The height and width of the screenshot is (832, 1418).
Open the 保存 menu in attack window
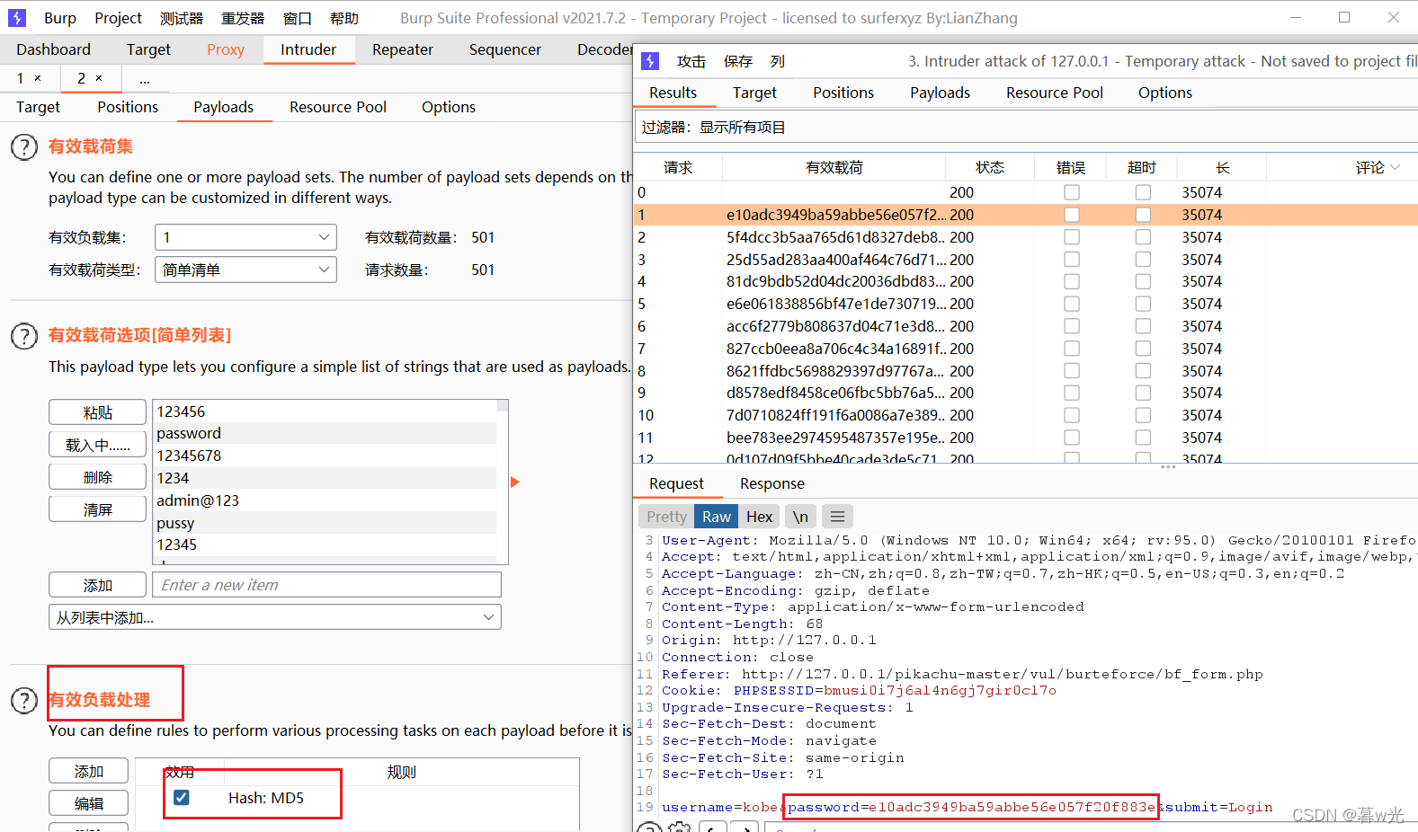pos(738,61)
